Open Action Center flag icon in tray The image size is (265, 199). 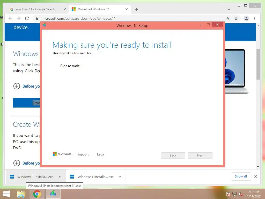(228, 194)
